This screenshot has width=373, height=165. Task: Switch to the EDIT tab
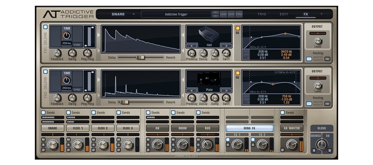click(284, 14)
